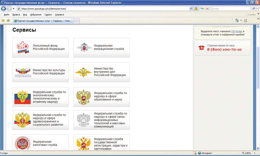Click the Stop loading red X icon
Screen dimensions: 260x156
click(x=207, y=9)
